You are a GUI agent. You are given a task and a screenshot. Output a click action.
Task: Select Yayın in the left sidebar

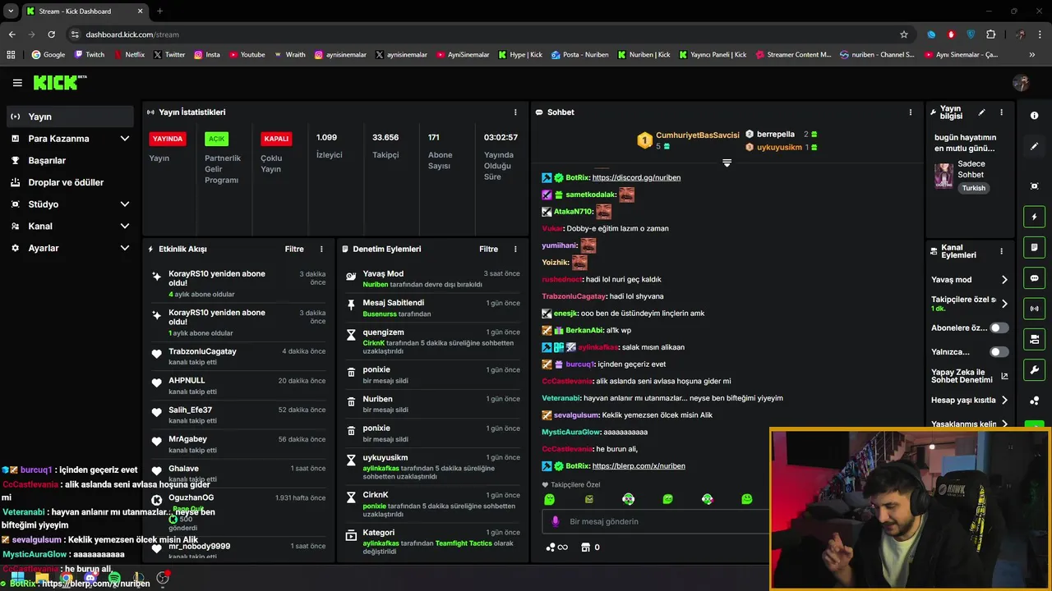click(x=71, y=117)
